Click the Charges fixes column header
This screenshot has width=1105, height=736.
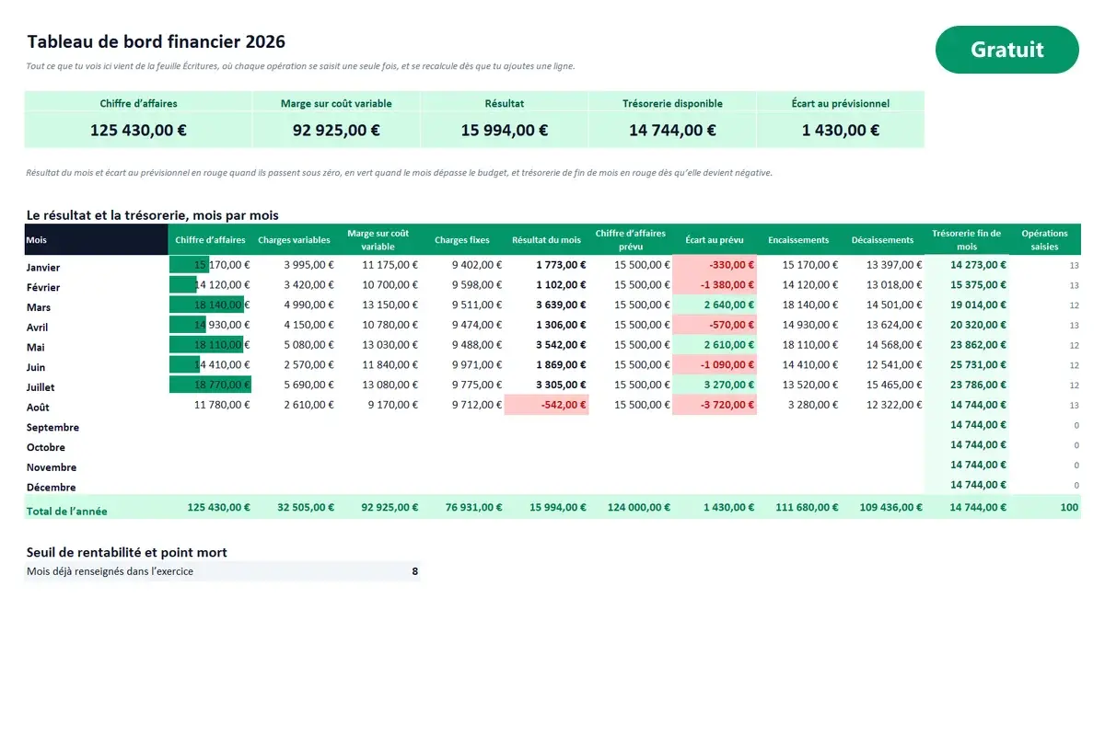click(x=462, y=239)
